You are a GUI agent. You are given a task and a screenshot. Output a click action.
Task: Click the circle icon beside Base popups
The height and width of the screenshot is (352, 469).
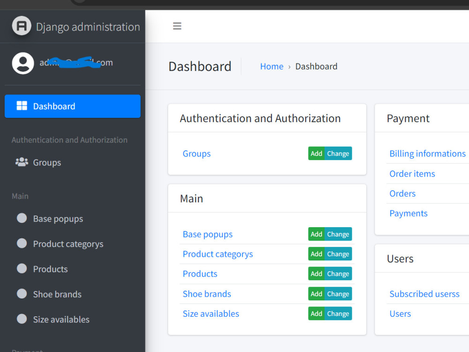coord(22,218)
